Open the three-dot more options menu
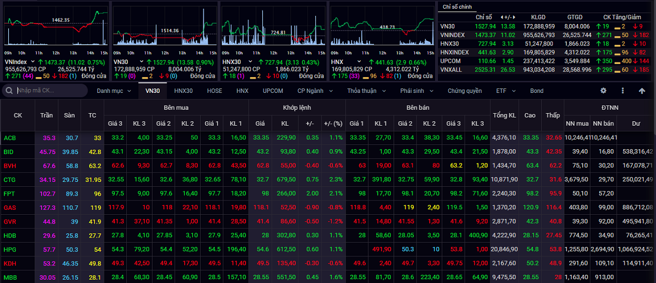This screenshot has width=656, height=283. point(622,91)
